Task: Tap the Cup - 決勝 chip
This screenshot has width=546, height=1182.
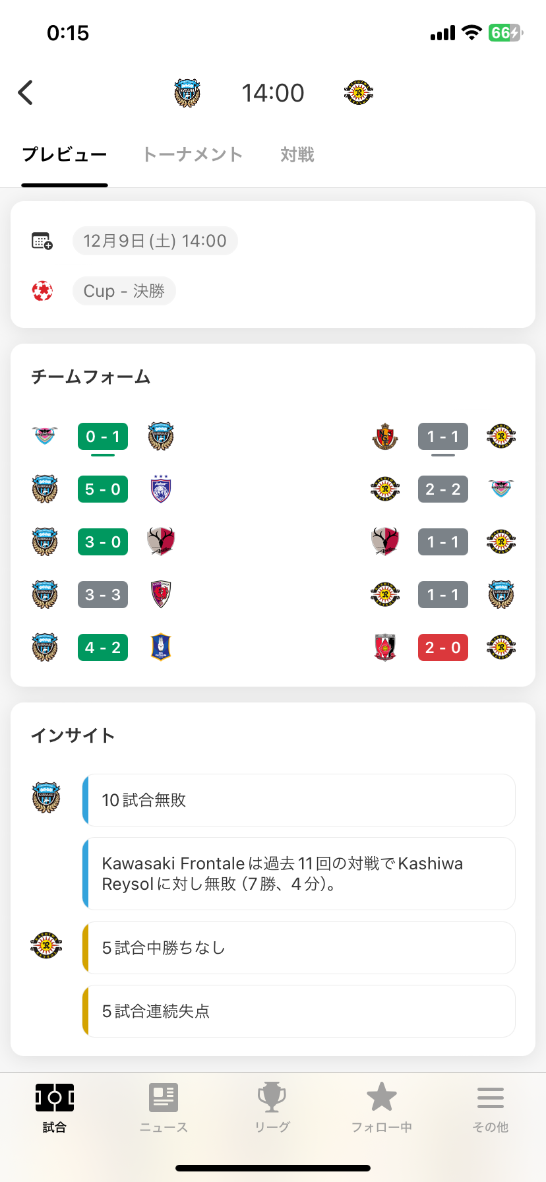Action: click(124, 291)
